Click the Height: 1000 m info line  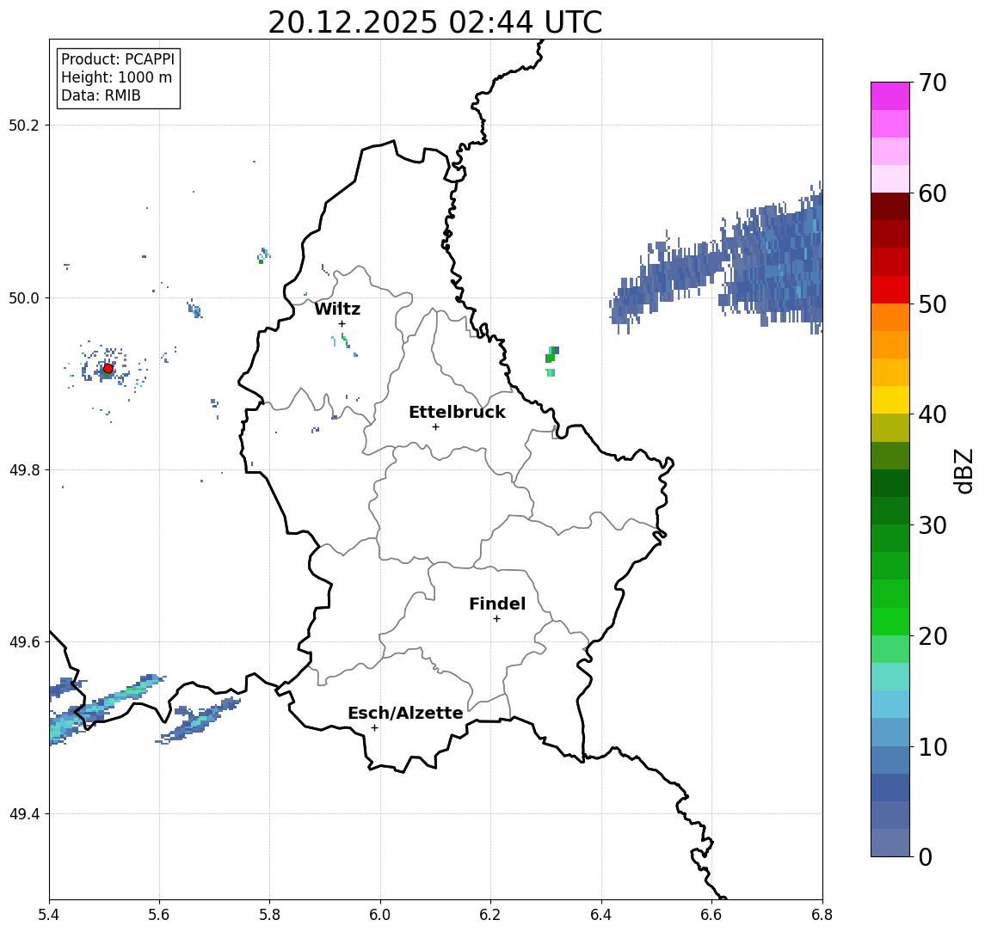[116, 77]
